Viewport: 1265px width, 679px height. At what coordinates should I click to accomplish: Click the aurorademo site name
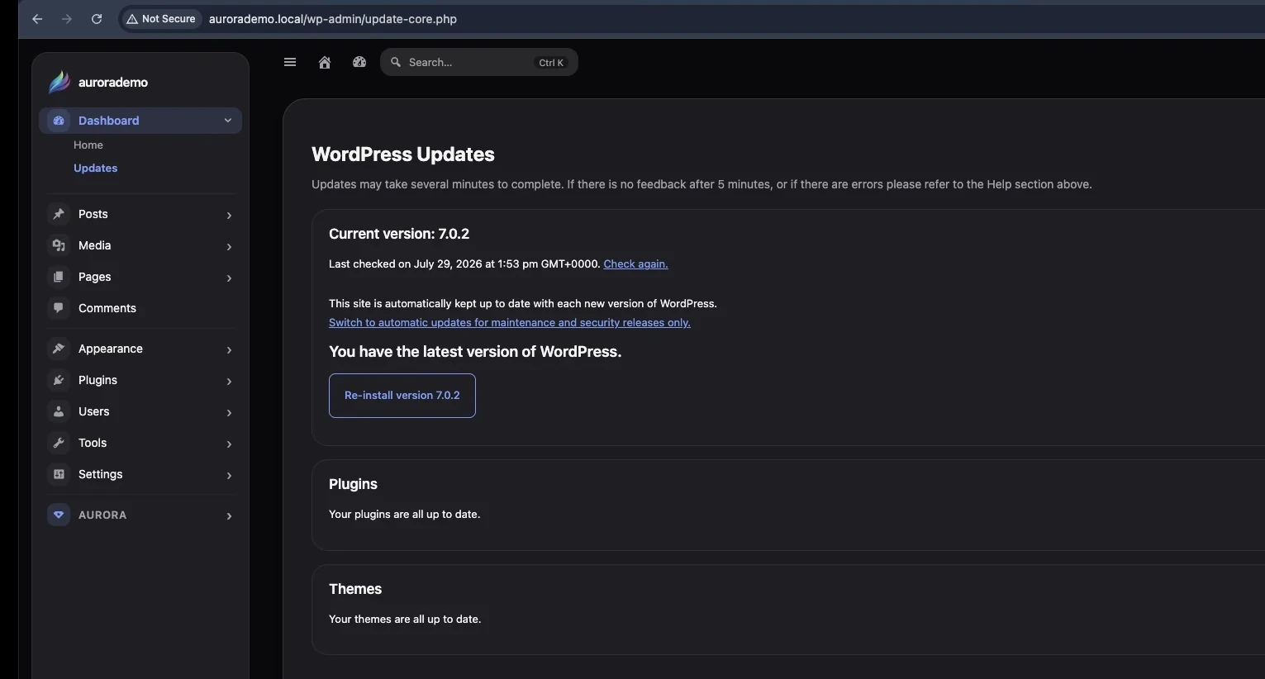point(113,82)
